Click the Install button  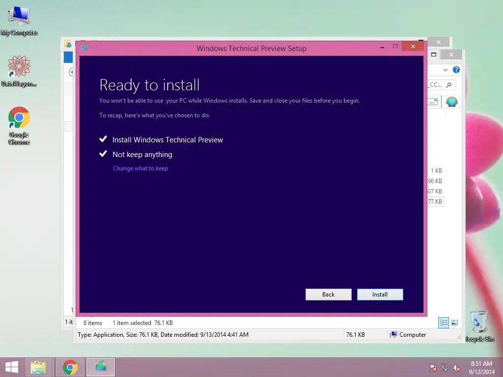380,295
